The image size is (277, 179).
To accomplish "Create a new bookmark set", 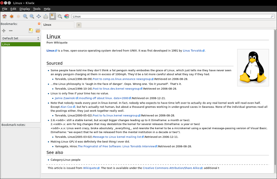I will coord(31,30).
